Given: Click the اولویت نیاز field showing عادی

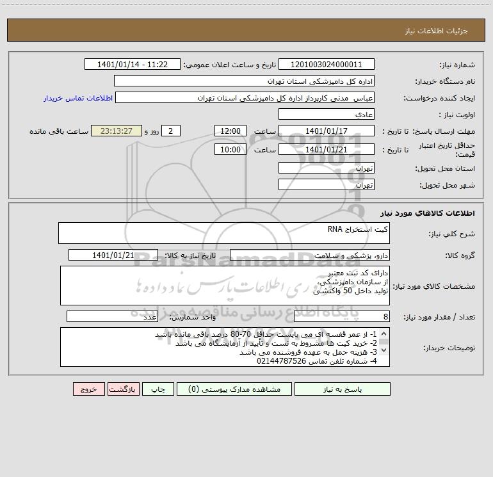Looking at the screenshot, I should pyautogui.click(x=327, y=114).
